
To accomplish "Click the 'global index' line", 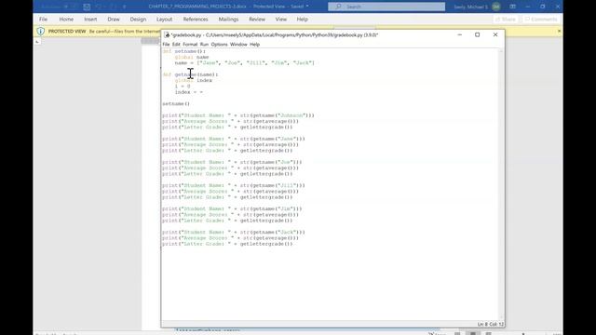I will (193, 80).
